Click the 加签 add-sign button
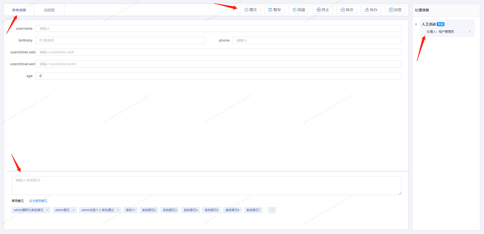 [x=395, y=10]
